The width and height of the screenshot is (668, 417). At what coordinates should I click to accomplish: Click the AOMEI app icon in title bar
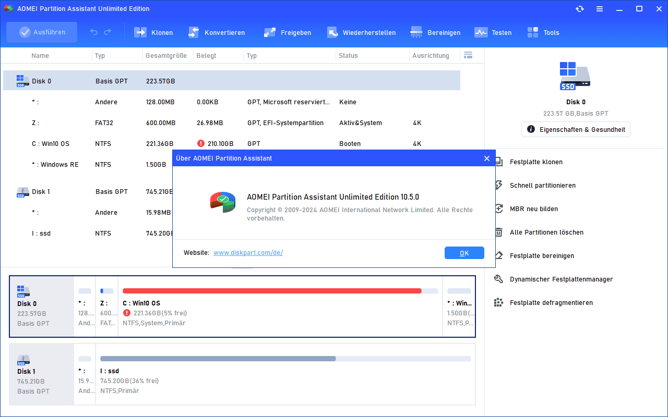point(8,9)
